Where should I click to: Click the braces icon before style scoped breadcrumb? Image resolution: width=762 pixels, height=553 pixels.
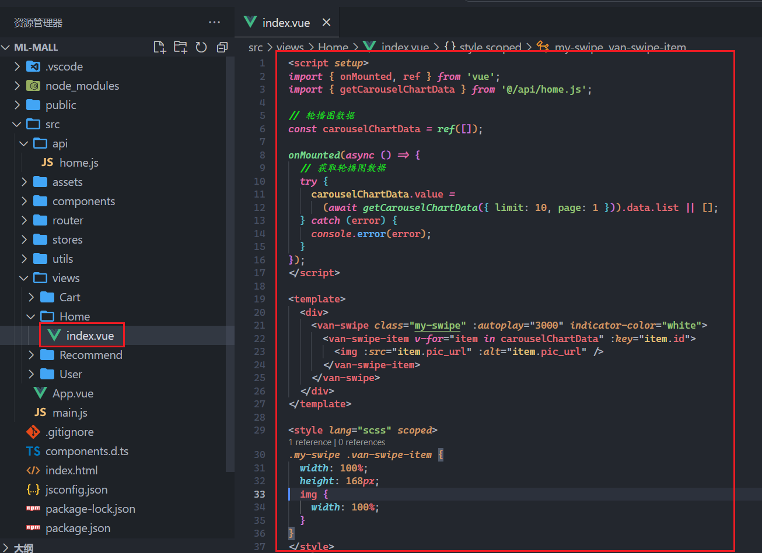pyautogui.click(x=450, y=47)
